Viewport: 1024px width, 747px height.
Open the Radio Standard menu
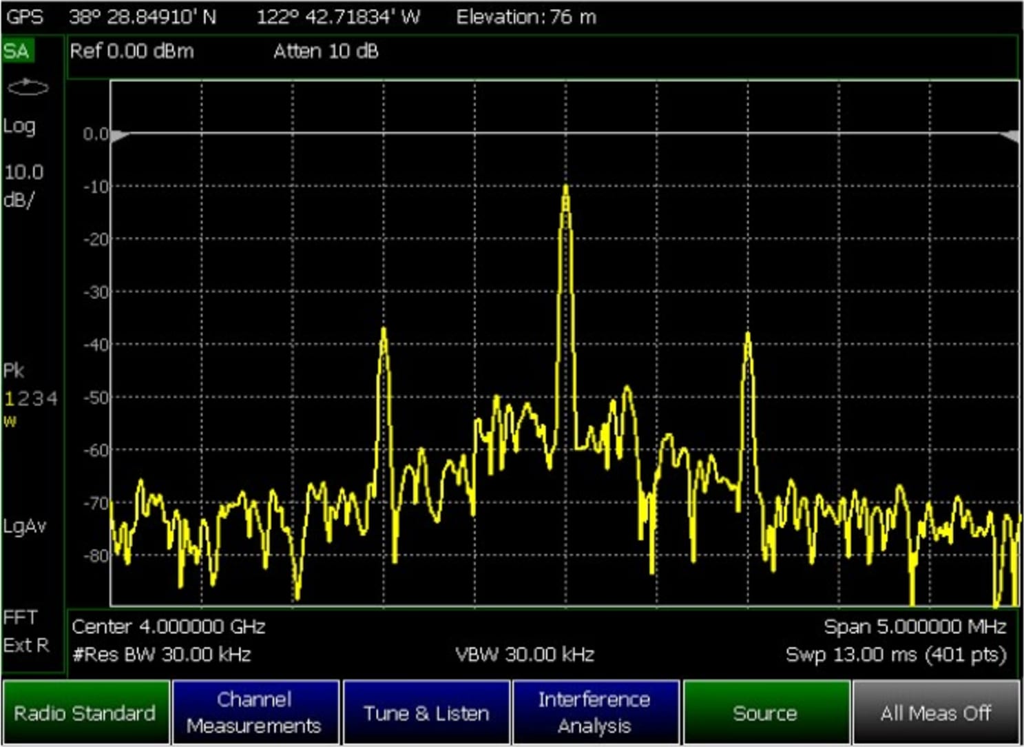pos(87,713)
